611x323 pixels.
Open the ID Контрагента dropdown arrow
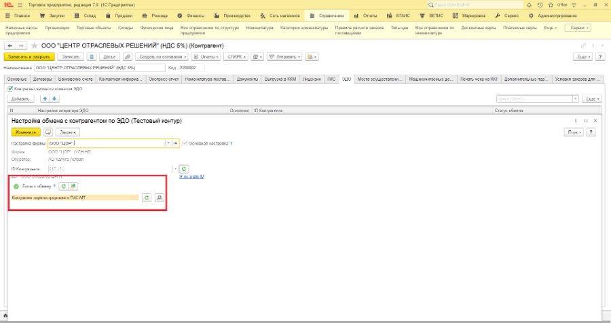pyautogui.click(x=175, y=169)
